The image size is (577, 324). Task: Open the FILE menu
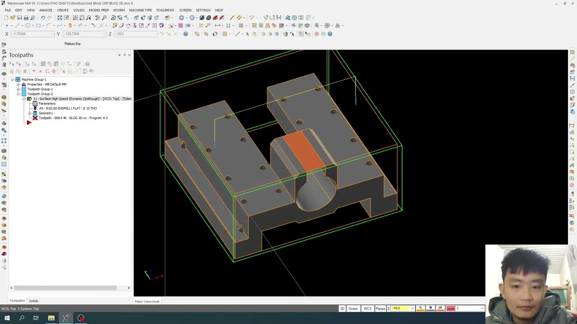point(8,10)
